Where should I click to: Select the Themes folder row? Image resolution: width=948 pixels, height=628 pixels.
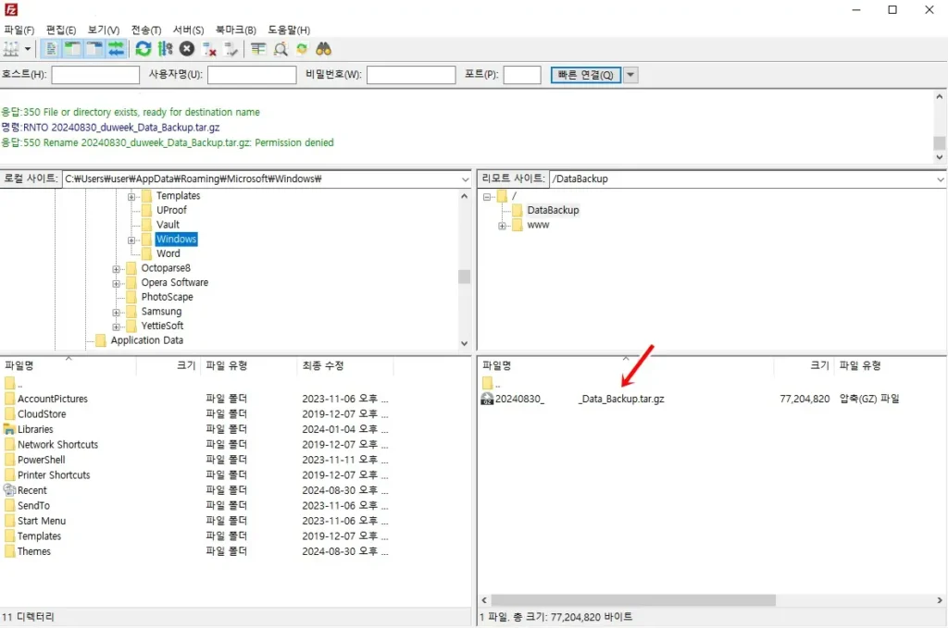[197, 551]
